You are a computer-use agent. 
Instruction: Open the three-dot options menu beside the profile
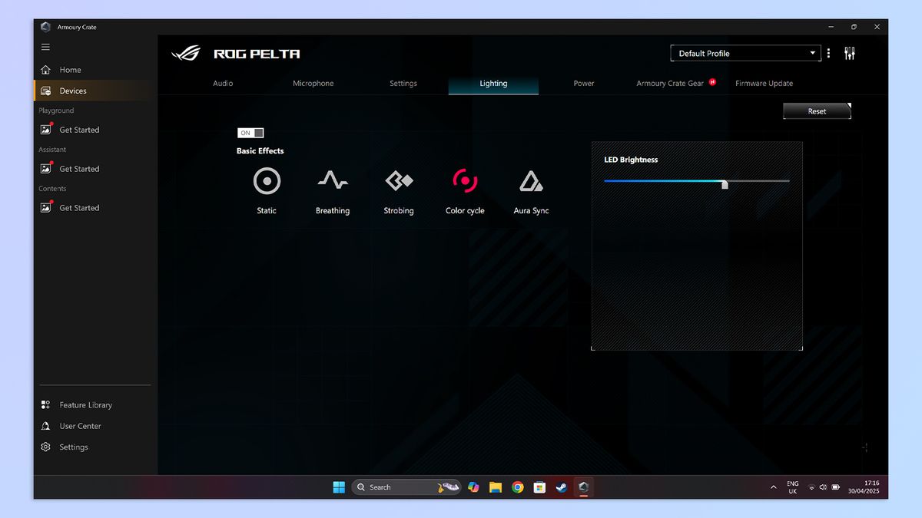(x=827, y=52)
